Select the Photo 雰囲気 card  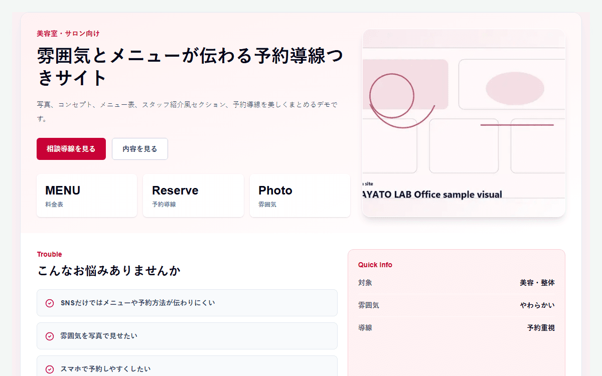300,196
